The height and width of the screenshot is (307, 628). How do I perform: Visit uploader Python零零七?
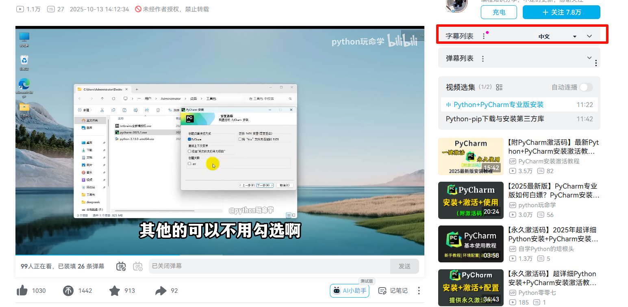coord(537,293)
